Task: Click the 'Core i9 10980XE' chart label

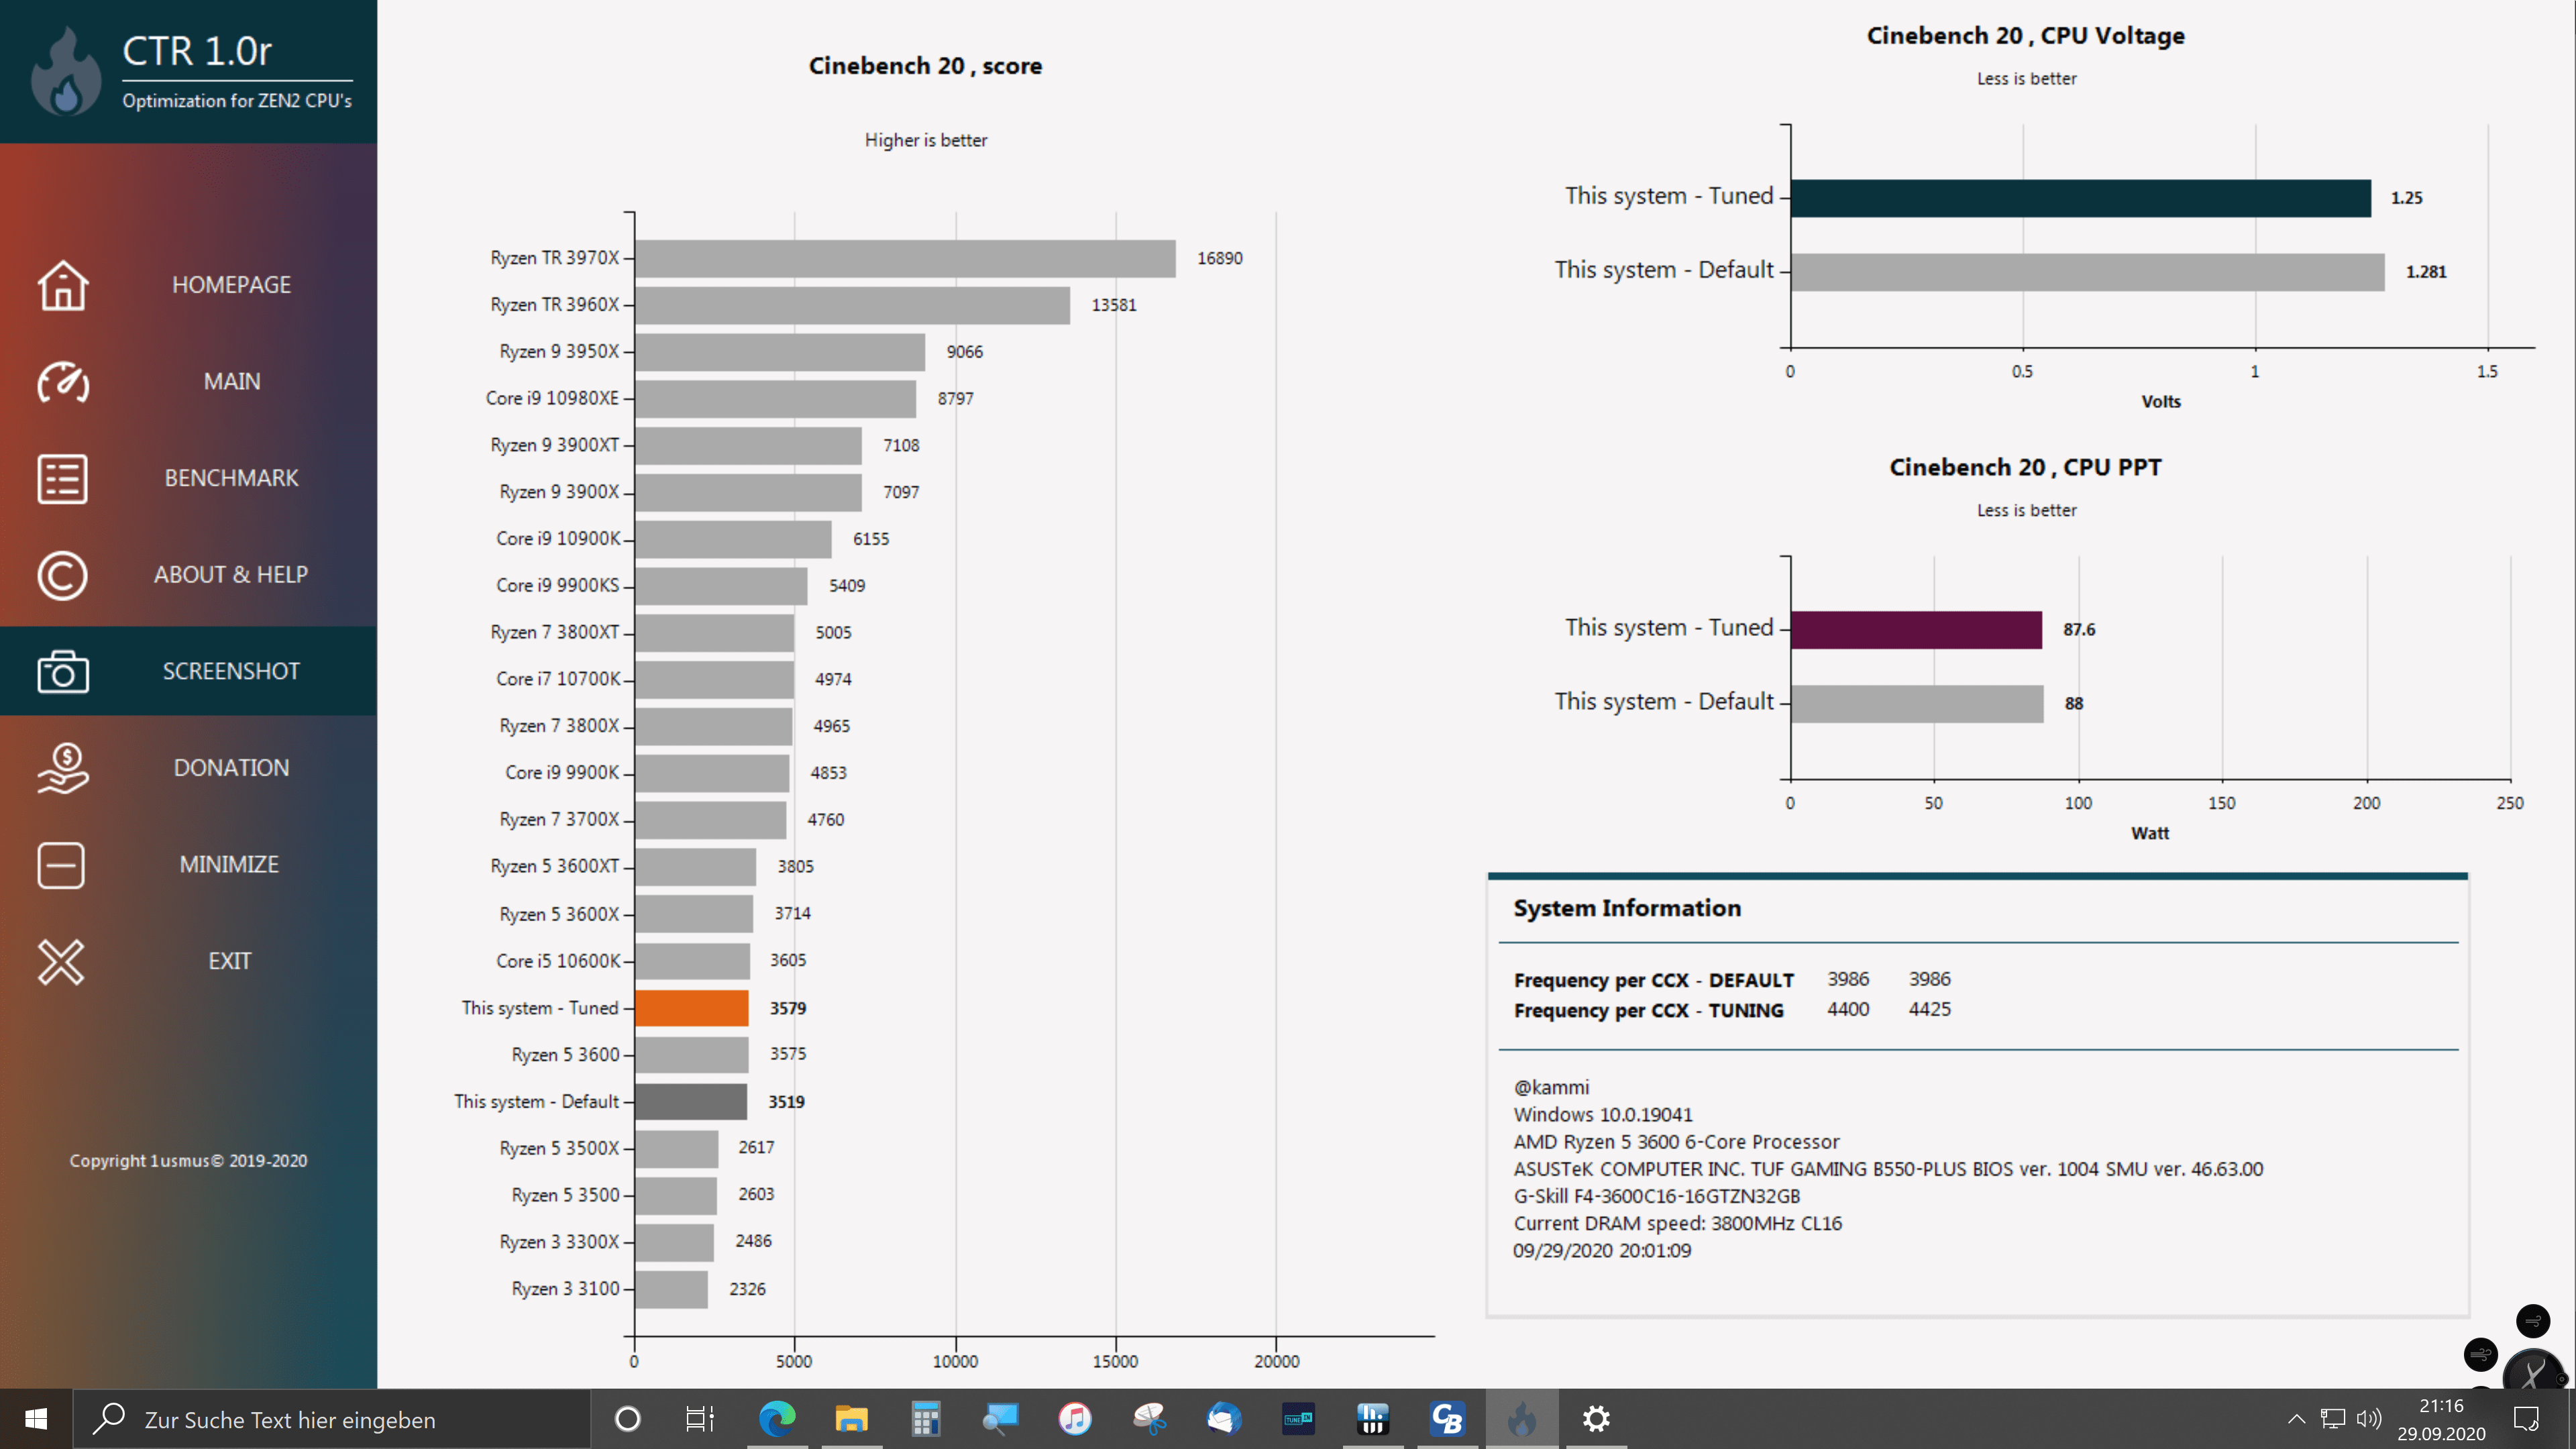Action: pos(552,398)
